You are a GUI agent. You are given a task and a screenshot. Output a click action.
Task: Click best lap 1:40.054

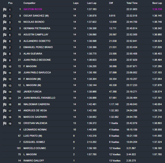[157, 104]
